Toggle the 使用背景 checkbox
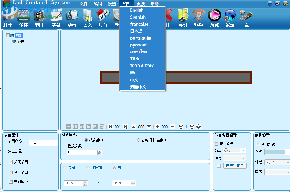 coord(217,143)
